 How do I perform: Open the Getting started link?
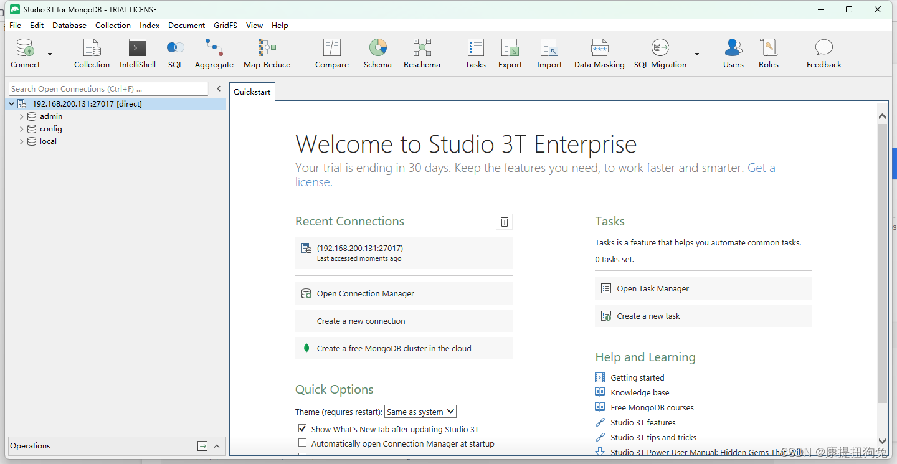[x=637, y=377]
